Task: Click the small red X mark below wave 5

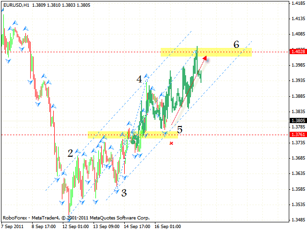Action: pyautogui.click(x=171, y=143)
